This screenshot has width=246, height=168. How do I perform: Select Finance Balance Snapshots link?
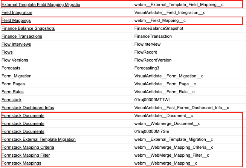28,28
